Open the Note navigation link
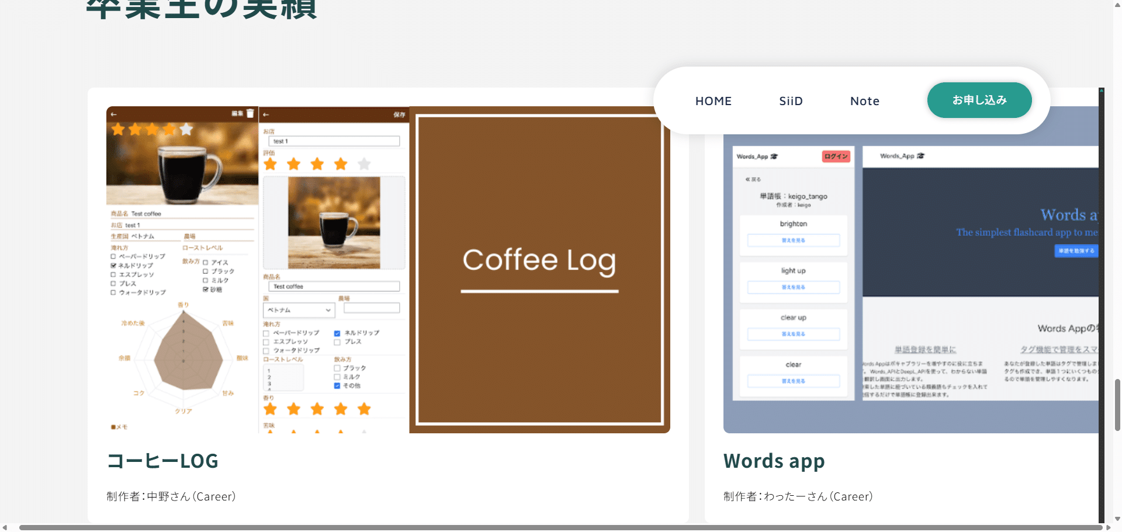Image resolution: width=1122 pixels, height=532 pixels. pos(865,101)
